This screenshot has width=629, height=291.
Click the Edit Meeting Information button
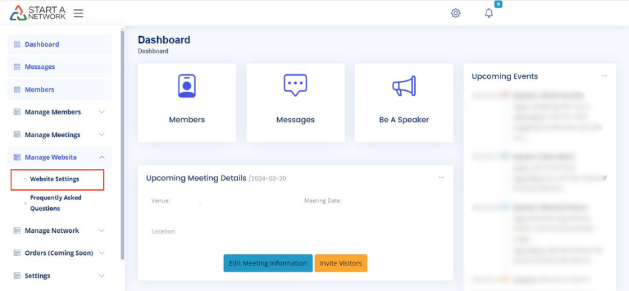coord(268,263)
